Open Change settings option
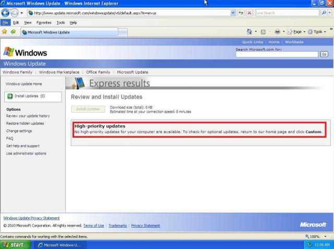This screenshot has height=249, width=334. (19, 131)
